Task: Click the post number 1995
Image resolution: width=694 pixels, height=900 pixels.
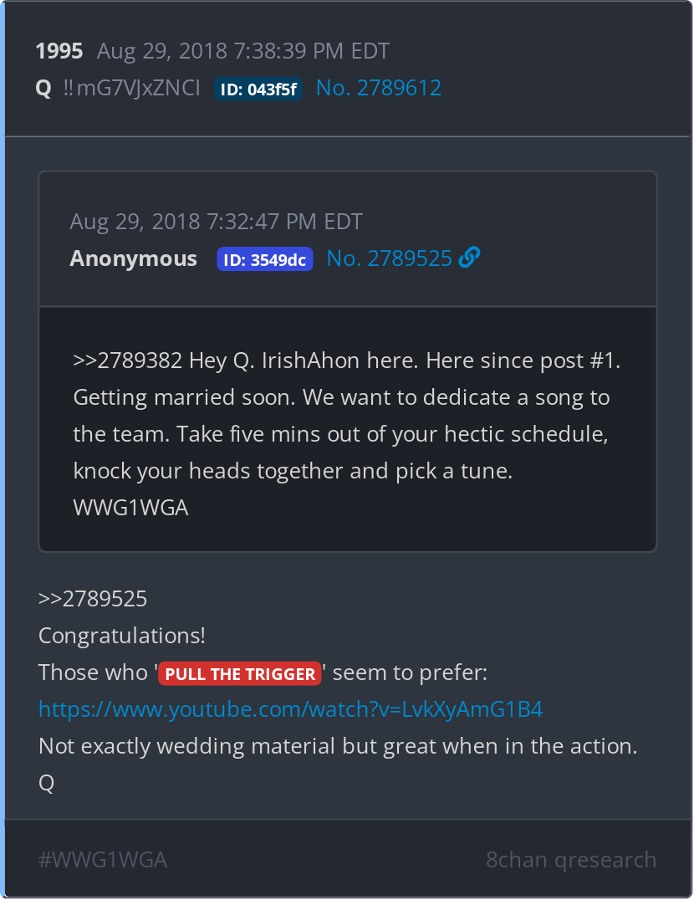Action: 59,51
